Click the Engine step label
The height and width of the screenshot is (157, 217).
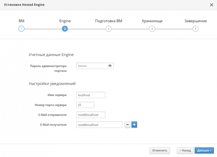tap(65, 21)
